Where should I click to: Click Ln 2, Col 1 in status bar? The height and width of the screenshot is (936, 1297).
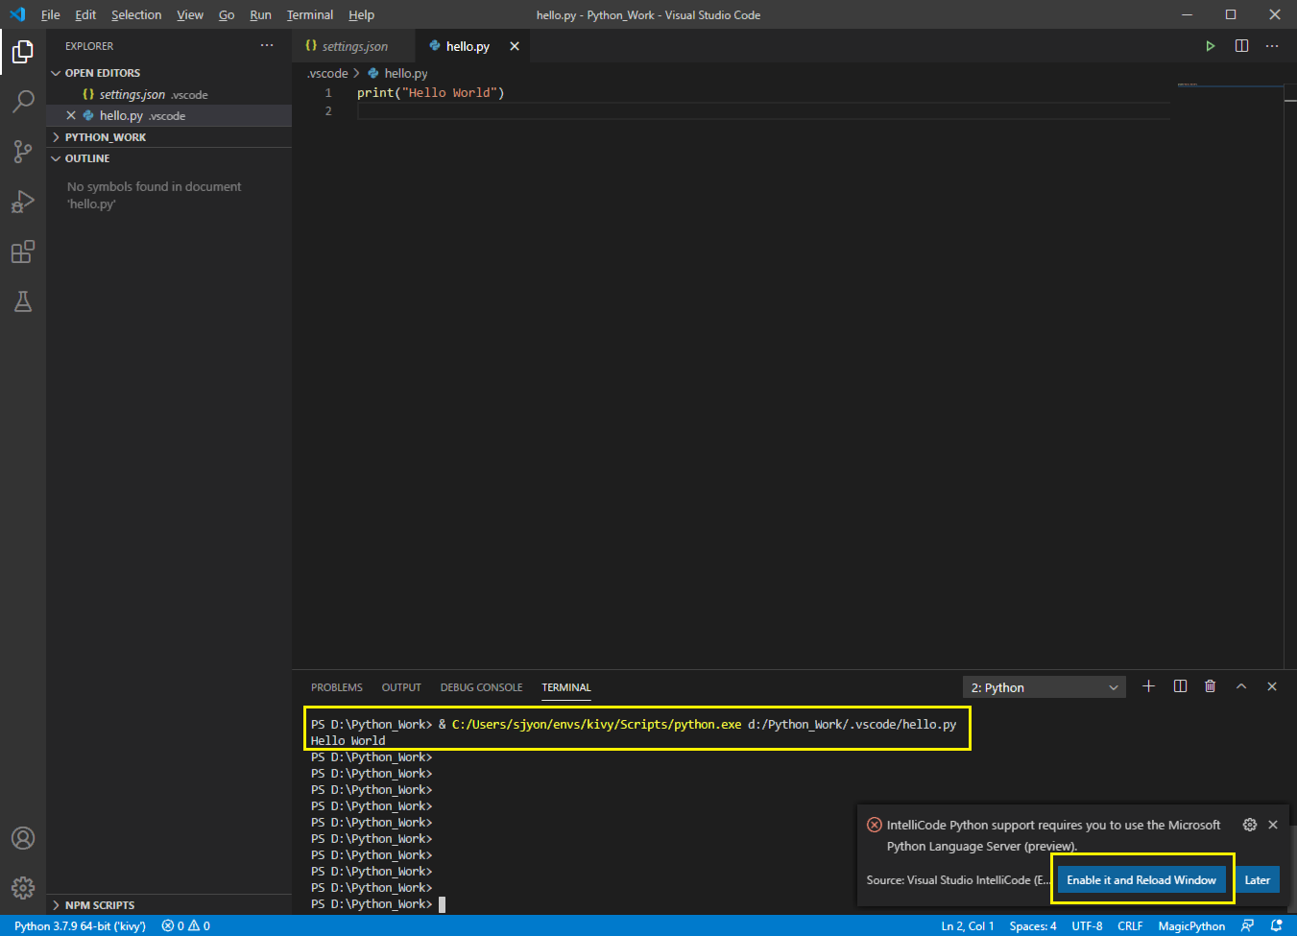coord(968,926)
